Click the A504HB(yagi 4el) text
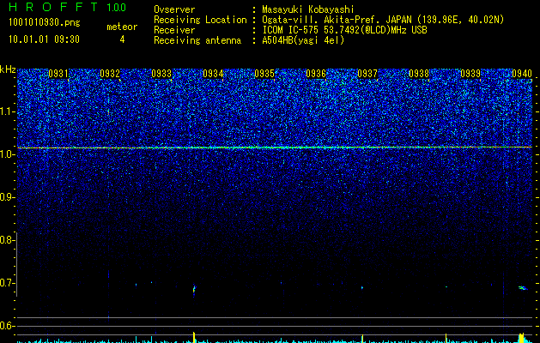Screen dimensions: 540x343 pyautogui.click(x=303, y=40)
